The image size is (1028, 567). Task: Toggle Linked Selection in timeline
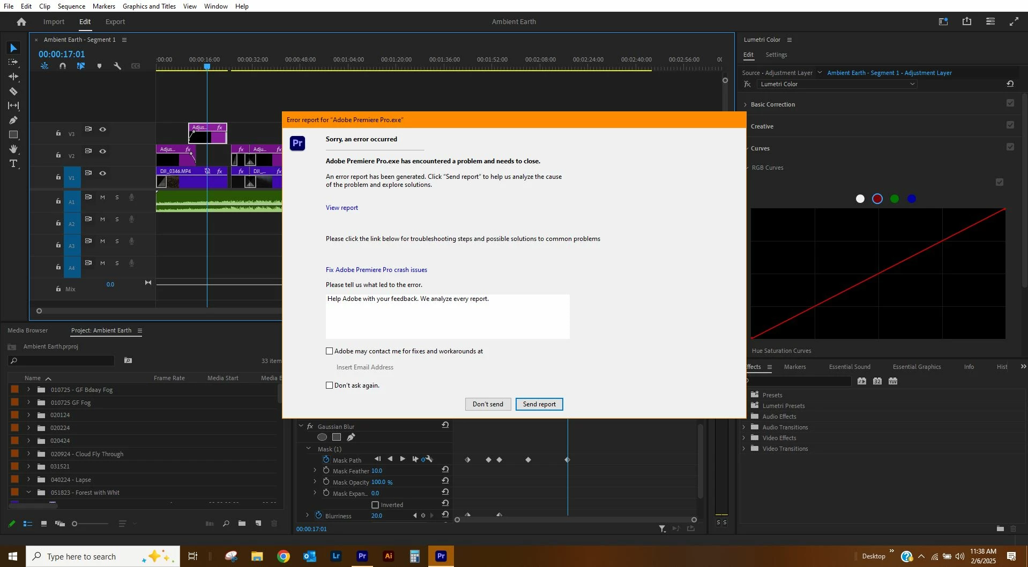pos(81,66)
